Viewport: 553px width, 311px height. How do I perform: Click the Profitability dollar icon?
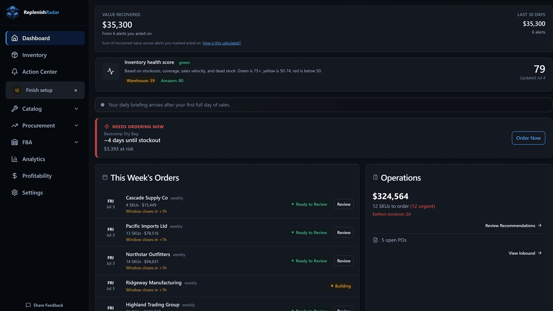pyautogui.click(x=15, y=176)
